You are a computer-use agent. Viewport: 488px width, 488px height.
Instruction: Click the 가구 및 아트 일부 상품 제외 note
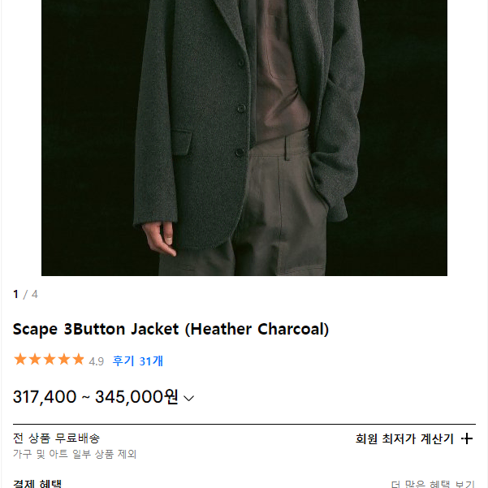[75, 454]
